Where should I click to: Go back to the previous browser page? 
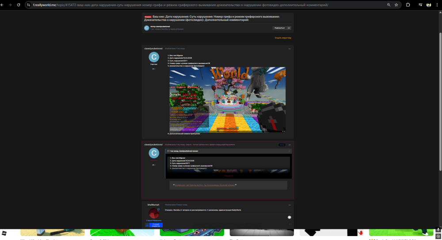point(2,5)
